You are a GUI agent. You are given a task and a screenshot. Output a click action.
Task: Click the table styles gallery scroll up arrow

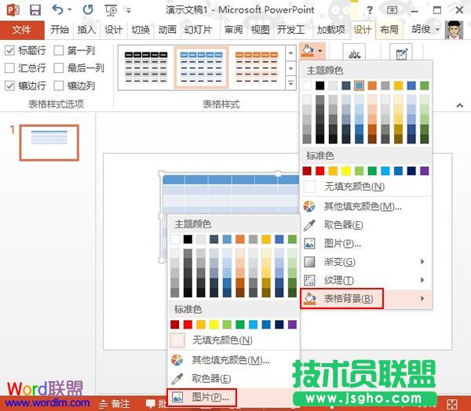290,53
